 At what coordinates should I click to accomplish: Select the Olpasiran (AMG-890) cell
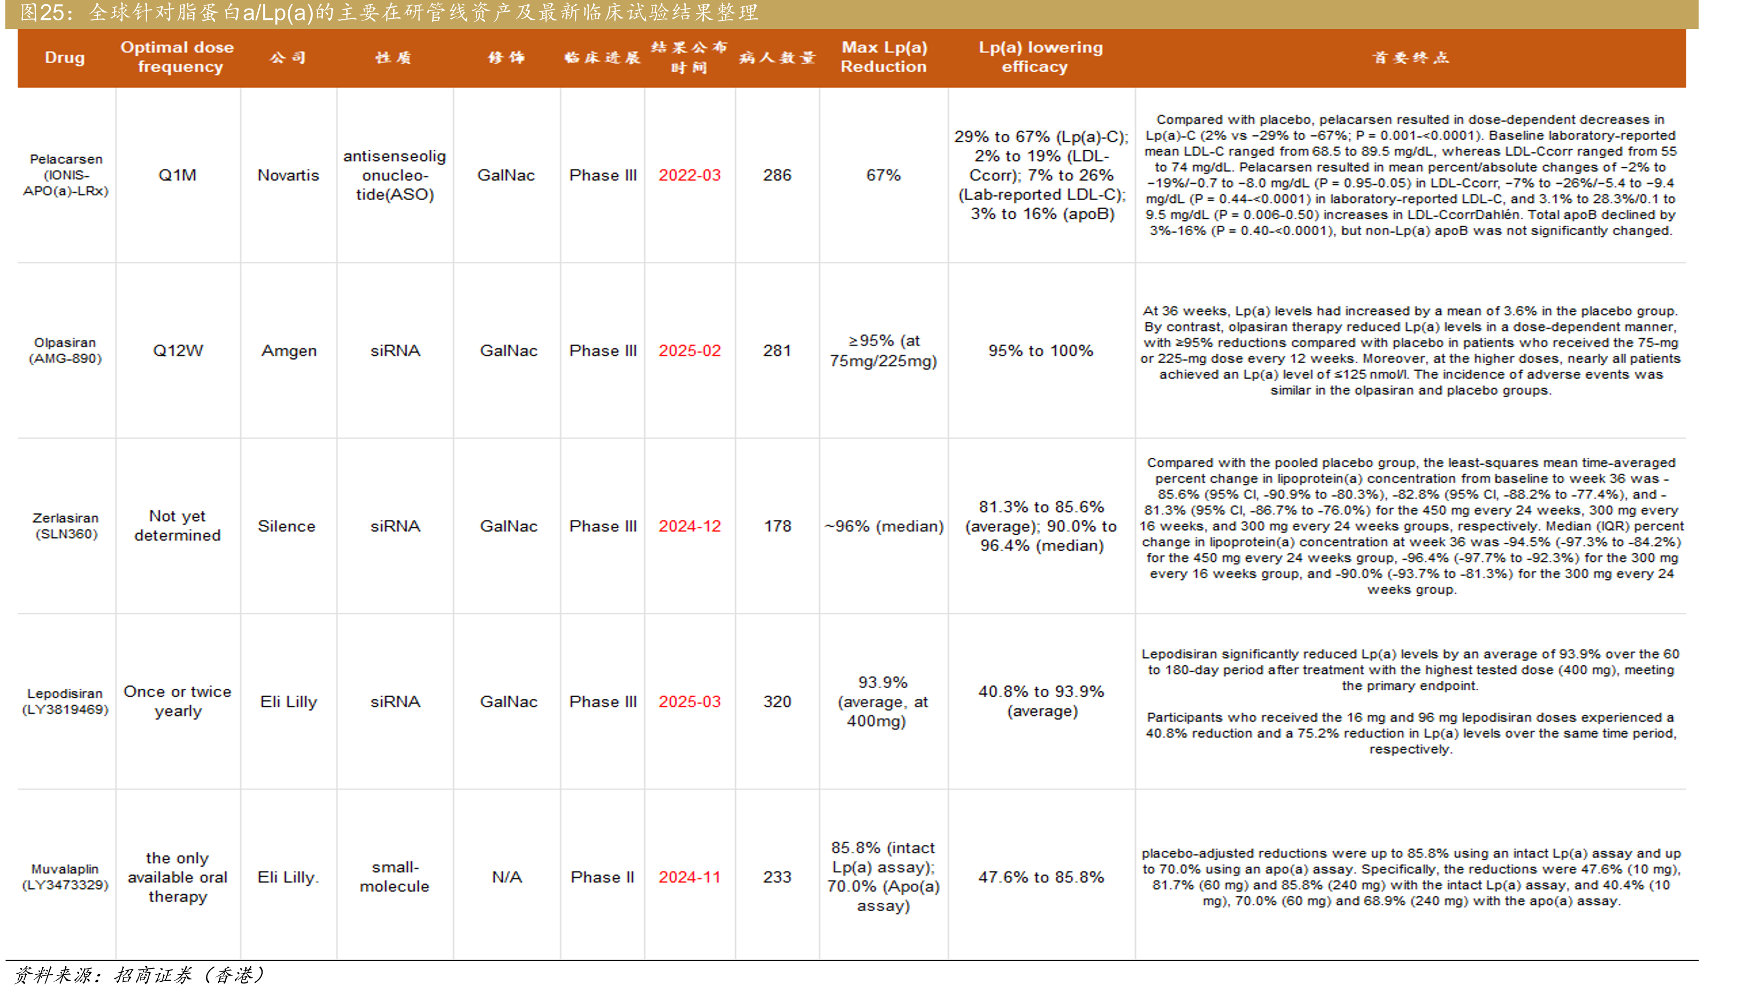point(65,351)
